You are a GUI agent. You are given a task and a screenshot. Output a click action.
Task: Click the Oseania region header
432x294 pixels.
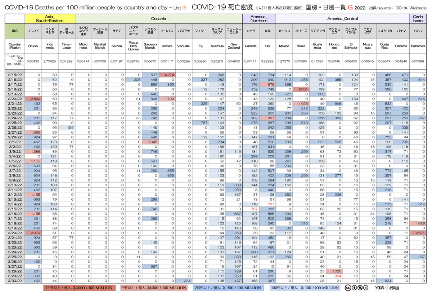pos(159,19)
